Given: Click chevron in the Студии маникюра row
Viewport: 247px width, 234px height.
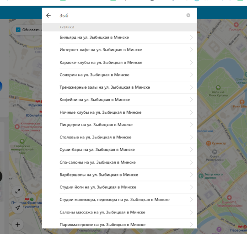Looking at the screenshot, I should (191, 200).
